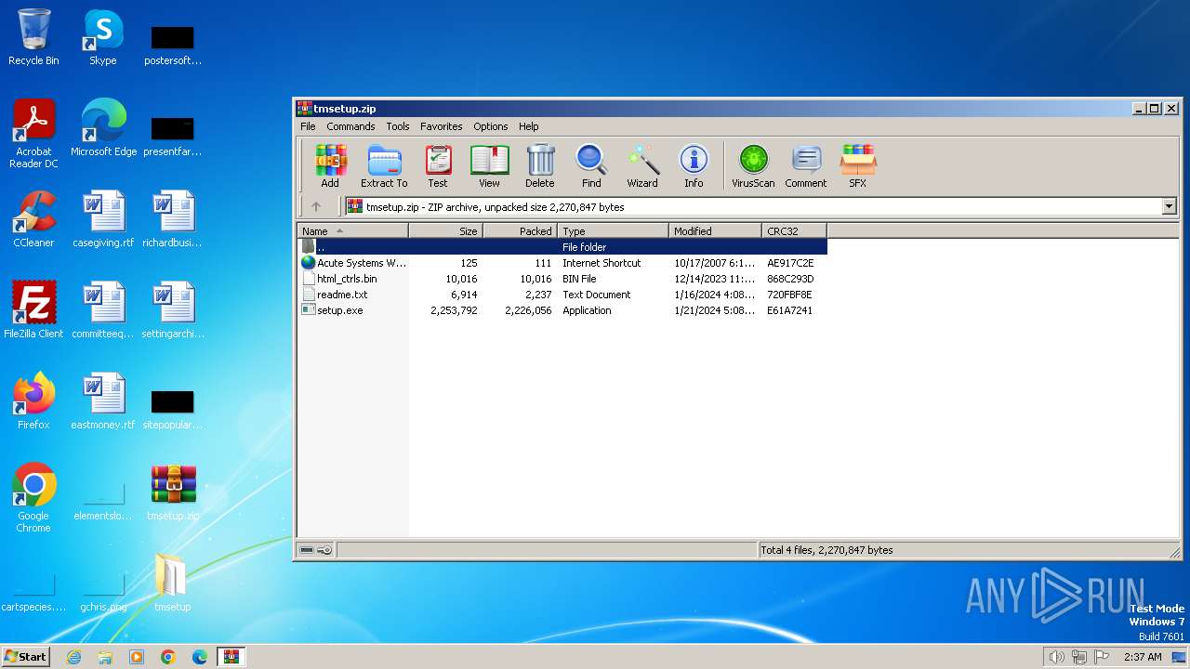This screenshot has height=669, width=1190.
Task: Go up one folder level arrow
Action: (315, 206)
